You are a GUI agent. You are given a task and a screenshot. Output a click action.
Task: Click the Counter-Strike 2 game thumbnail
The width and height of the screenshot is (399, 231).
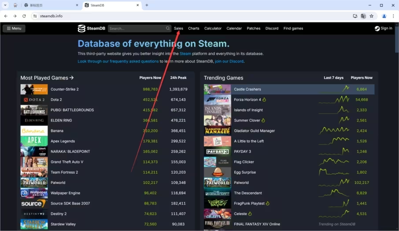pyautogui.click(x=34, y=89)
